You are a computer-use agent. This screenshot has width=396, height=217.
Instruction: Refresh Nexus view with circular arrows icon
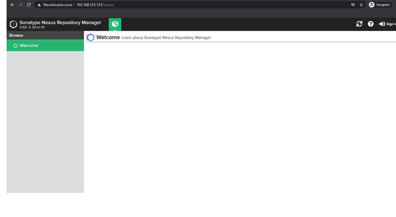359,24
